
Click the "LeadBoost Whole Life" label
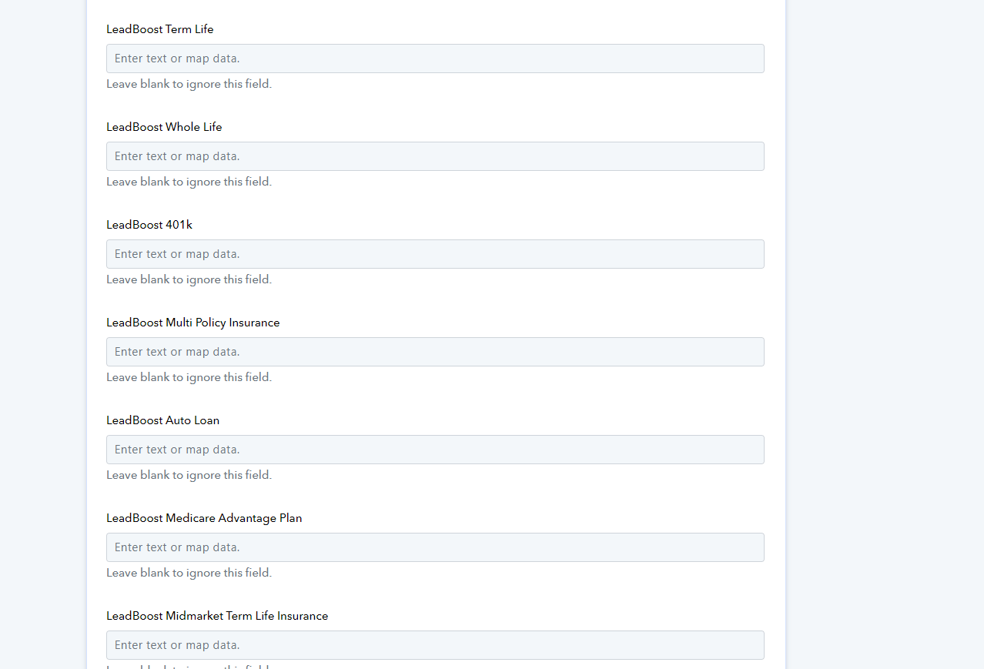pyautogui.click(x=164, y=127)
